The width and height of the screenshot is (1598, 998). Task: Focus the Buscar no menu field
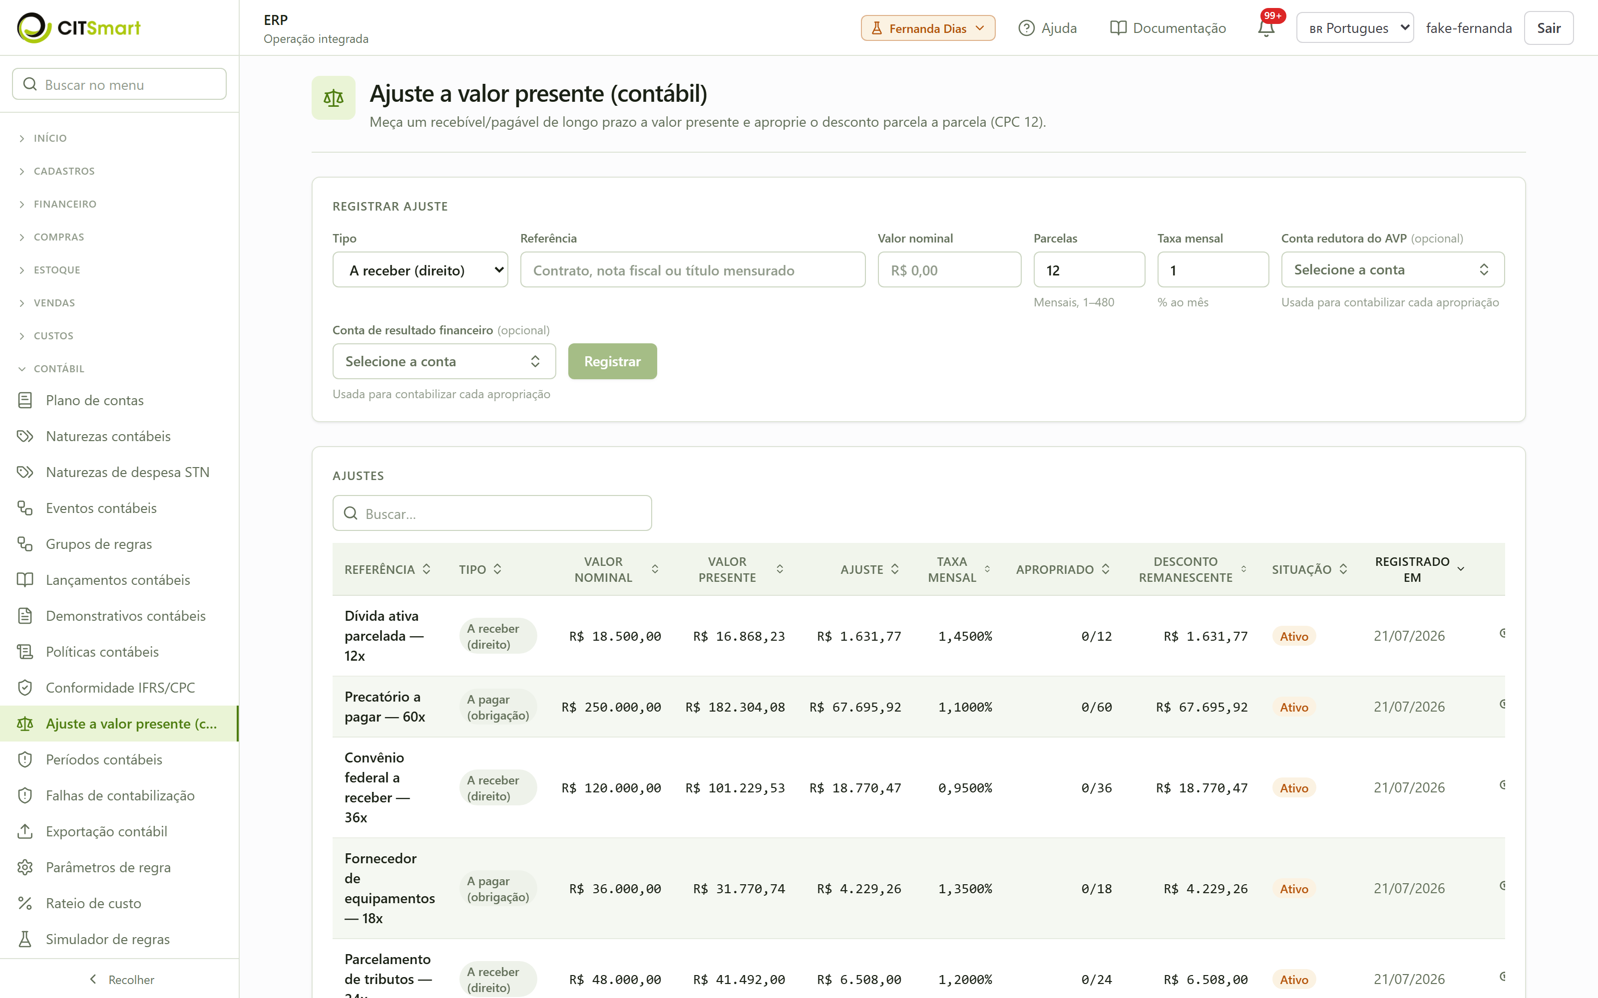click(119, 84)
